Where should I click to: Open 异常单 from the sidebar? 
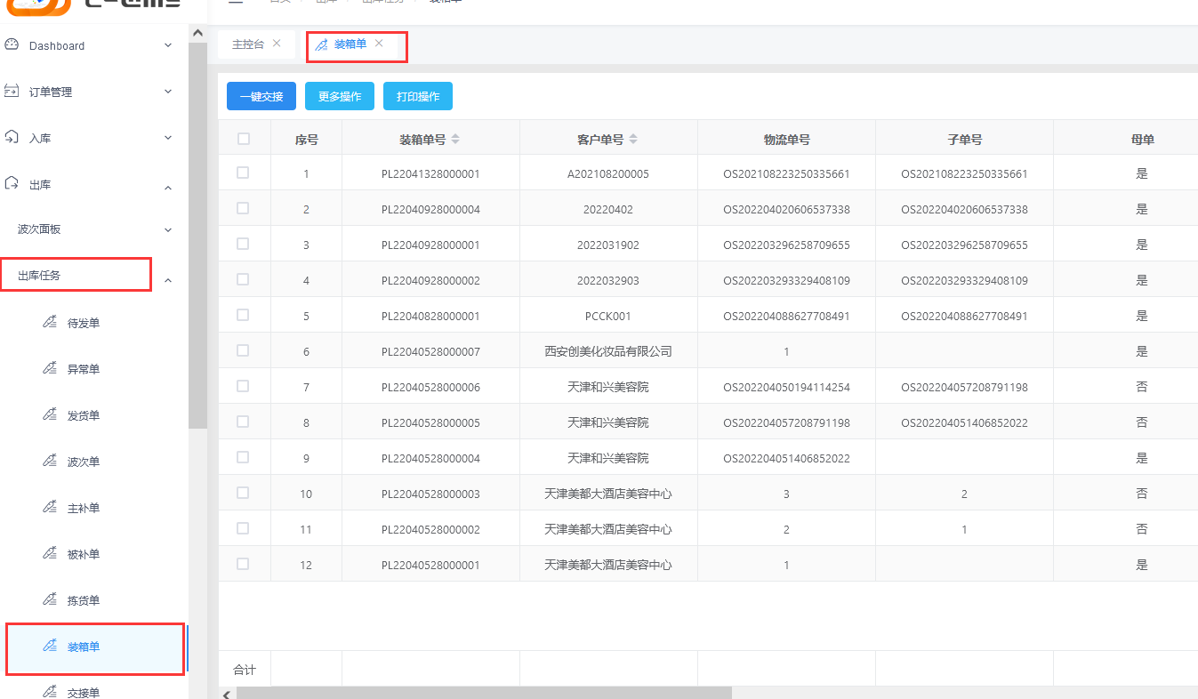point(84,369)
